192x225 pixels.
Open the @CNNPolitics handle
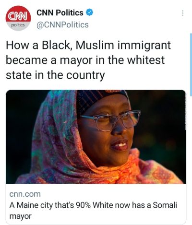click(62, 25)
